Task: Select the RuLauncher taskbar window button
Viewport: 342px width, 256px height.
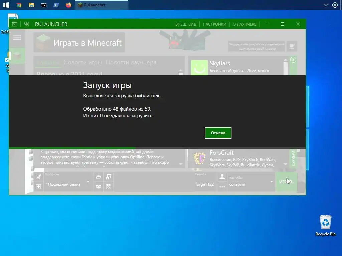Action: coord(102,5)
